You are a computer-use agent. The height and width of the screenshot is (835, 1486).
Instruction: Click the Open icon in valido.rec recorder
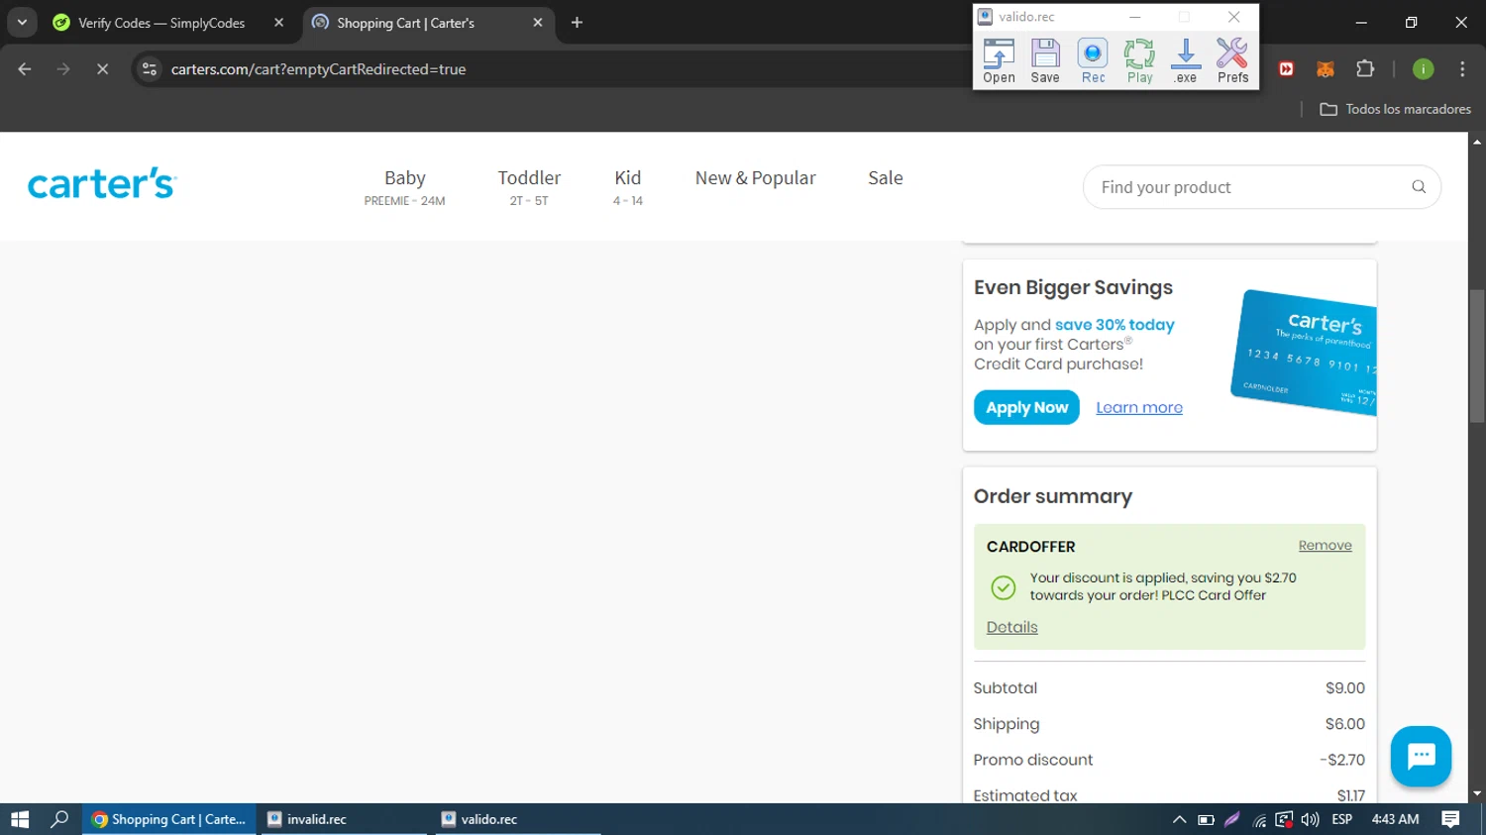click(999, 60)
